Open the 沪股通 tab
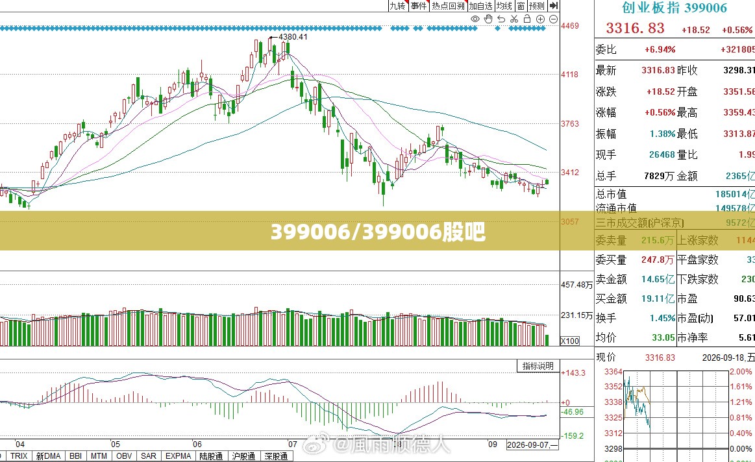 pos(243,456)
